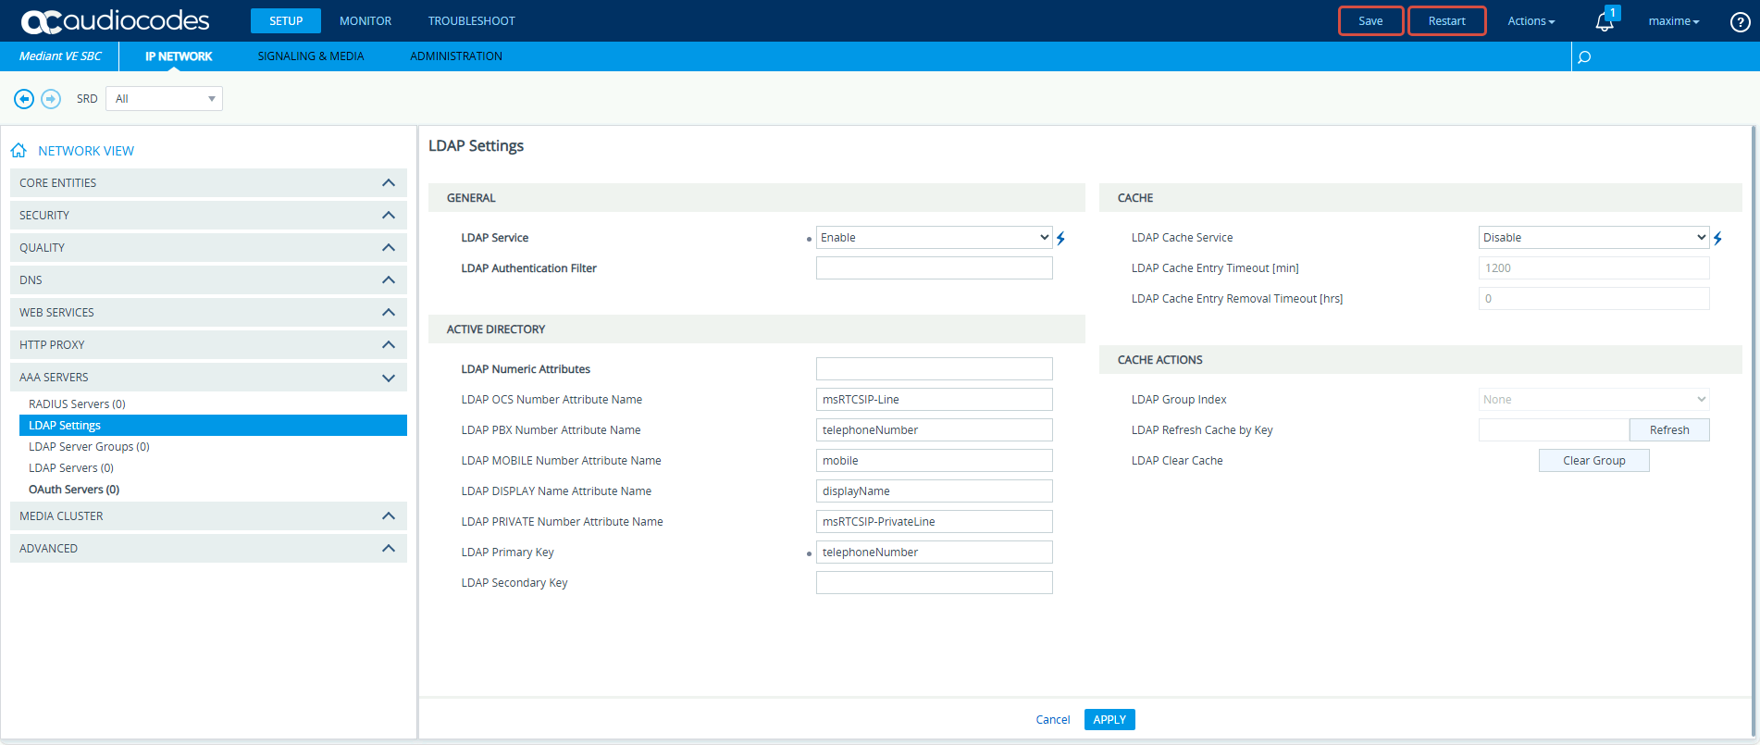Click the LDAP Authentication Filter field
The width and height of the screenshot is (1760, 745).
(x=934, y=268)
